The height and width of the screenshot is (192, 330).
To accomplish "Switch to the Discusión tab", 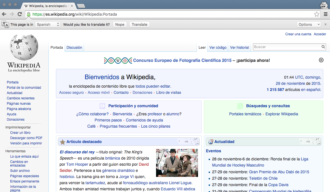I will [x=74, y=47].
